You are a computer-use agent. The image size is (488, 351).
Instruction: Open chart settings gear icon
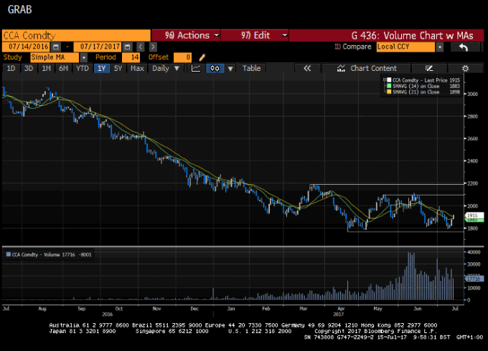[x=465, y=68]
